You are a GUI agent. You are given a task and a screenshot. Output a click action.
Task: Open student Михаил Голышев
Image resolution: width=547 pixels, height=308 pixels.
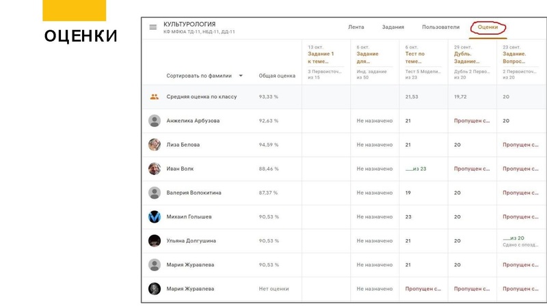click(x=189, y=216)
